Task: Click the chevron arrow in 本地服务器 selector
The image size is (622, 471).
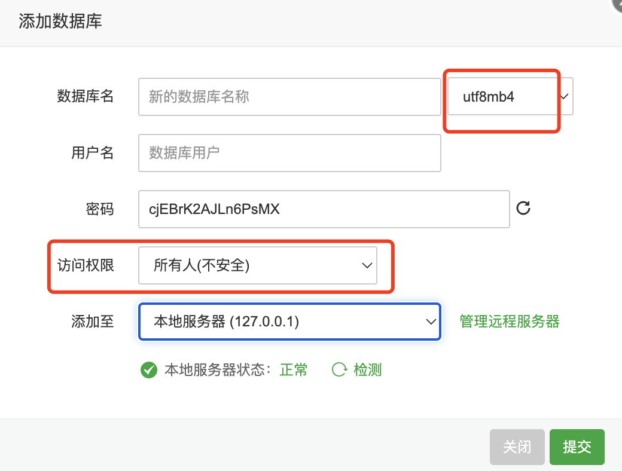Action: click(x=431, y=322)
